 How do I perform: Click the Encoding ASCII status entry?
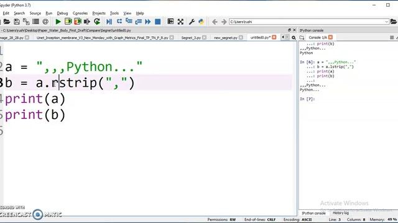pos(297,219)
